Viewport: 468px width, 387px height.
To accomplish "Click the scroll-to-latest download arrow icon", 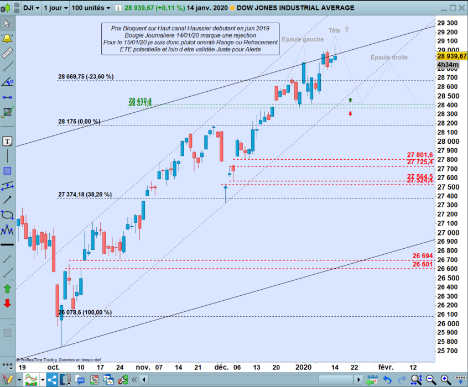I will tap(460, 379).
